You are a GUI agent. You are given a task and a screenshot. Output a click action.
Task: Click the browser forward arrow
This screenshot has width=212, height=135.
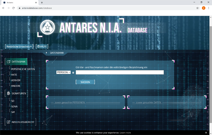pos(8,8)
